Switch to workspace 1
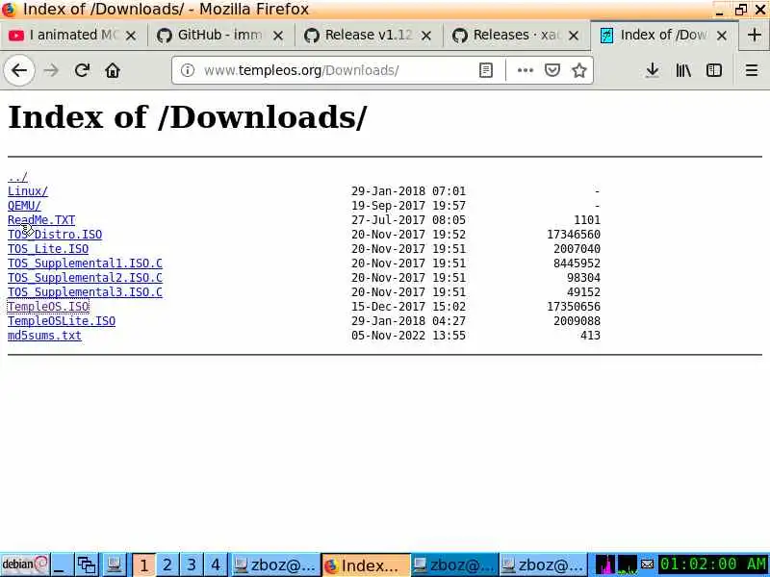The height and width of the screenshot is (577, 770). coord(143,564)
